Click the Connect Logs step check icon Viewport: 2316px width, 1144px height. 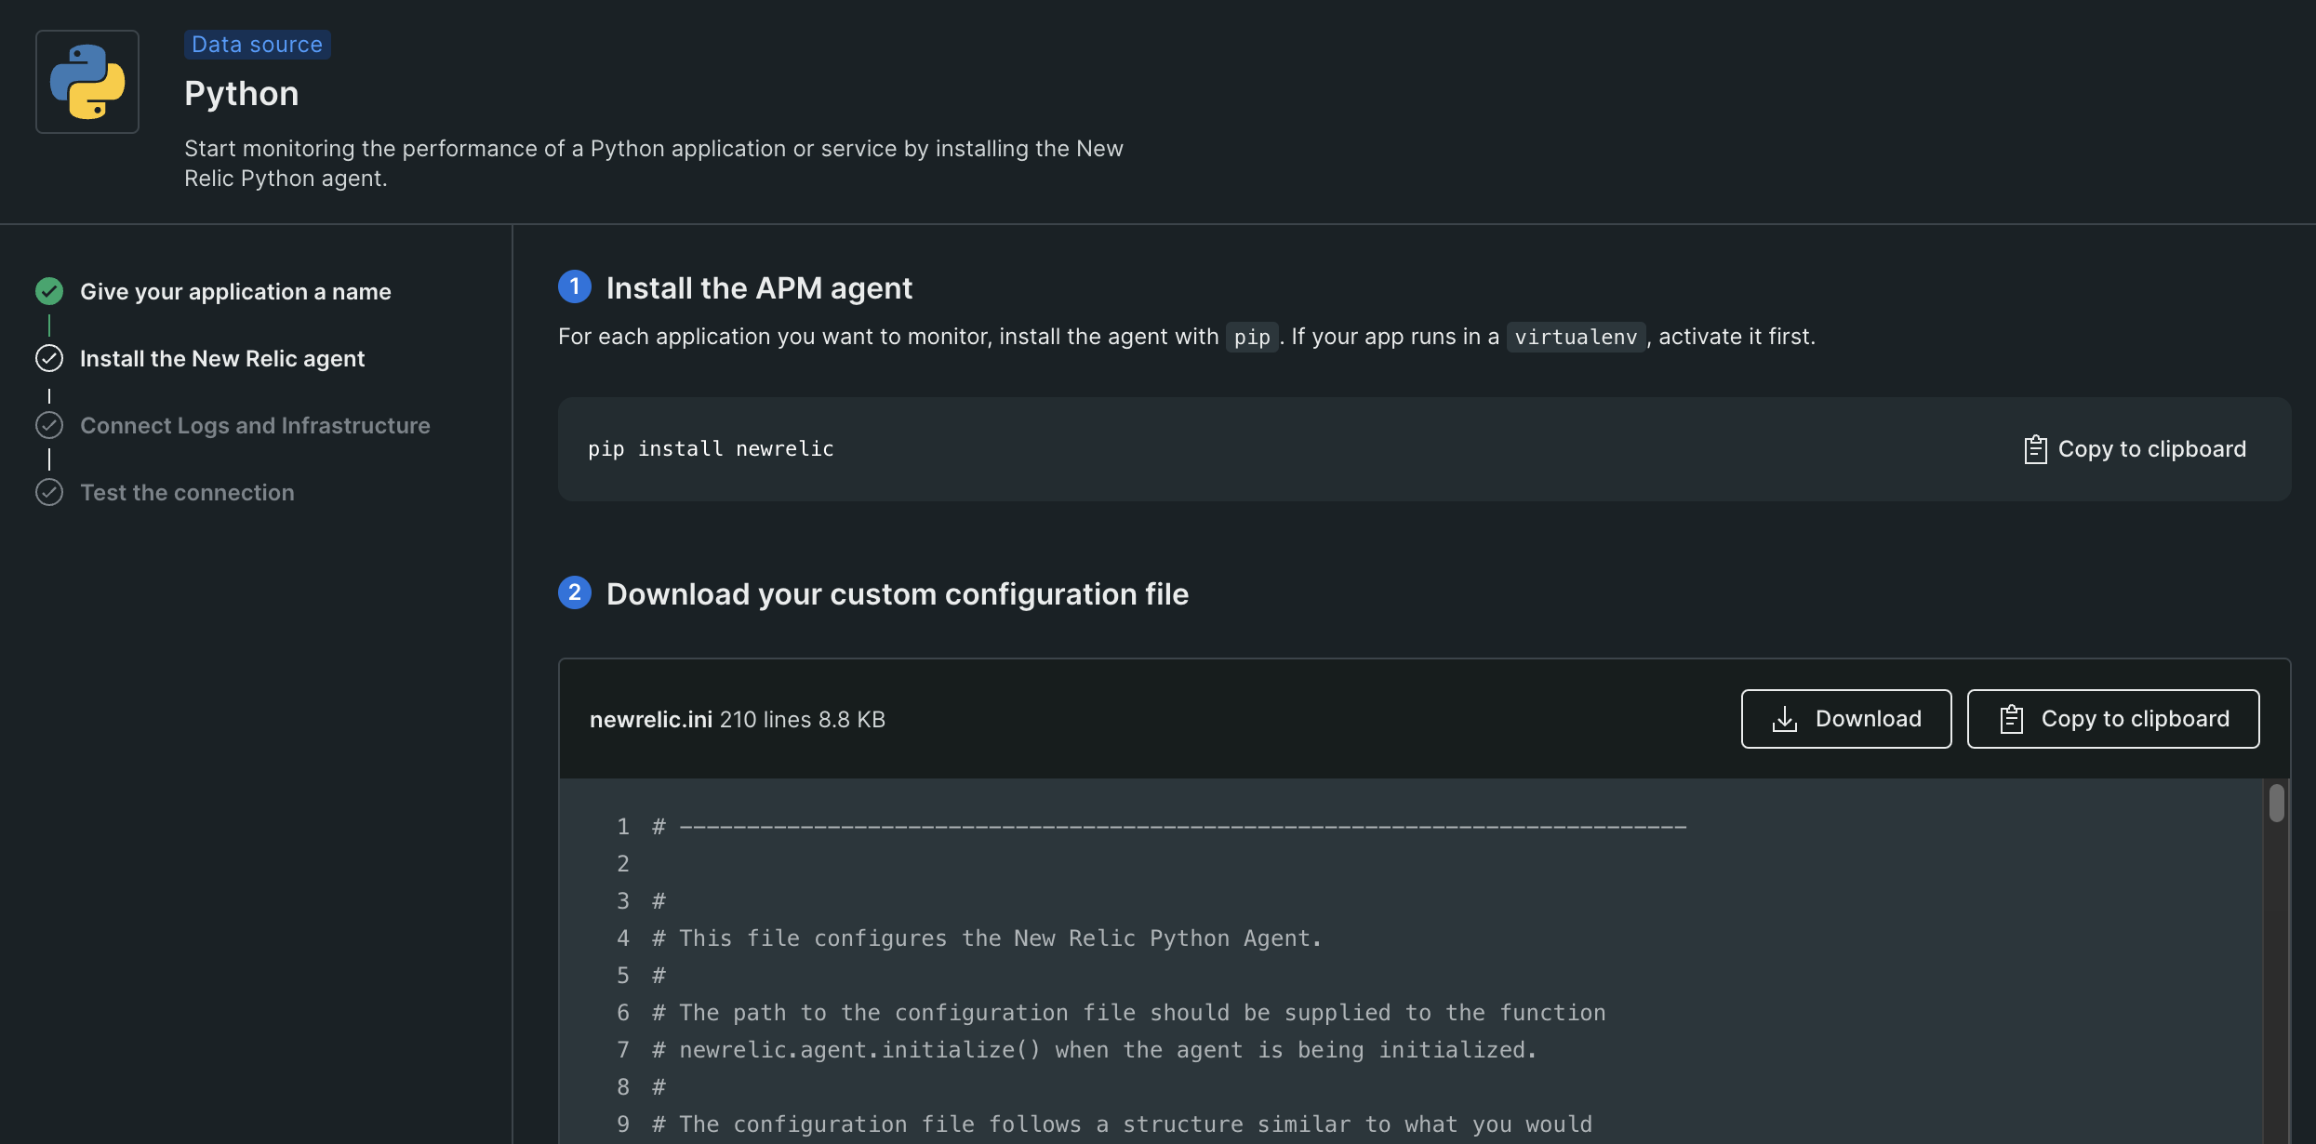[x=49, y=425]
